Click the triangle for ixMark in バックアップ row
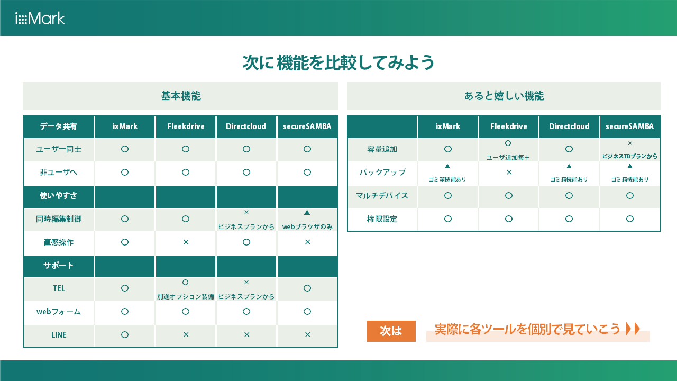Viewport: 677px width, 381px height. (447, 166)
